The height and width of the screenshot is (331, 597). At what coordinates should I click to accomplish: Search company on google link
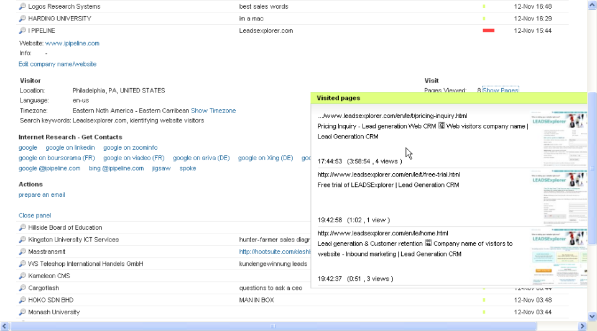pos(28,147)
